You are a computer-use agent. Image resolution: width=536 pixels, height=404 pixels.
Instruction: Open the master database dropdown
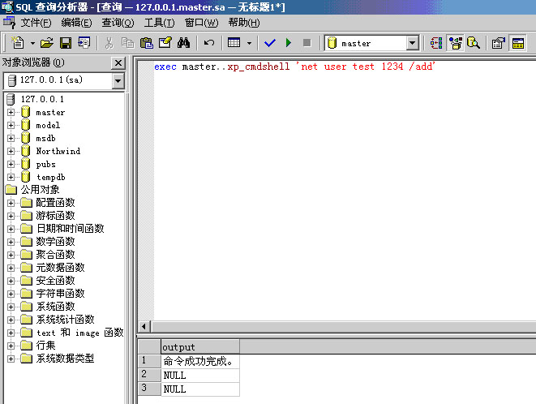[x=412, y=43]
